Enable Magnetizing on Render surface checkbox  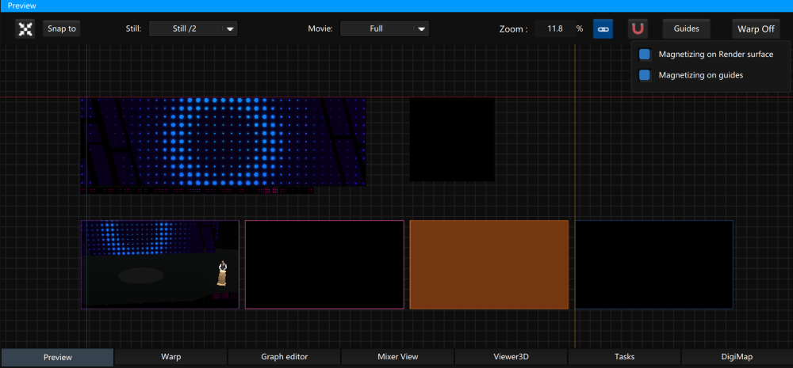[645, 55]
